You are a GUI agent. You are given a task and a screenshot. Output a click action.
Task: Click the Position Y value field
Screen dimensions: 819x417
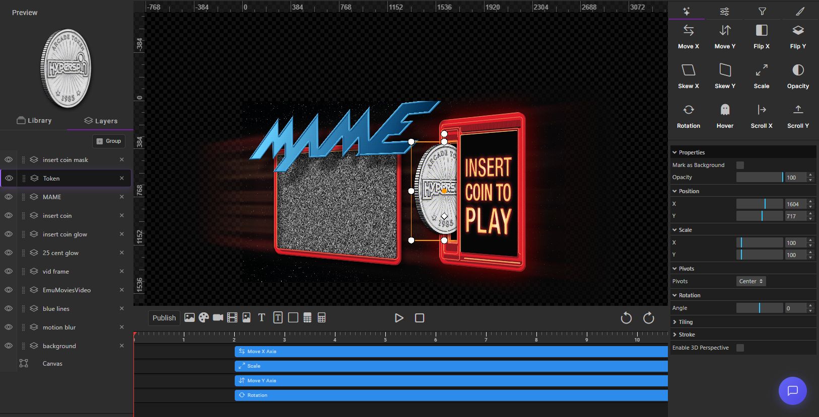(x=796, y=216)
